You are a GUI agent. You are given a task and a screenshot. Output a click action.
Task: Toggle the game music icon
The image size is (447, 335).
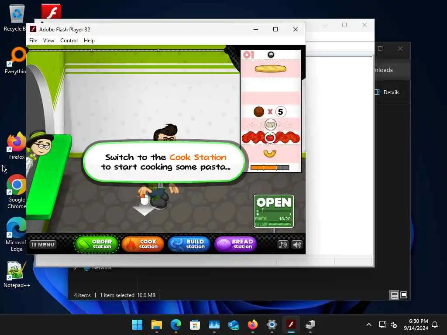(282, 244)
